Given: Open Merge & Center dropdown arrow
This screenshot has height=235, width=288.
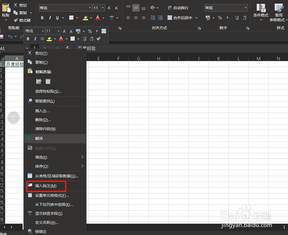Looking at the screenshot, I should (196, 18).
